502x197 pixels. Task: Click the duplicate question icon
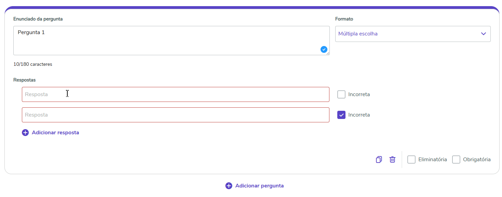point(379,160)
